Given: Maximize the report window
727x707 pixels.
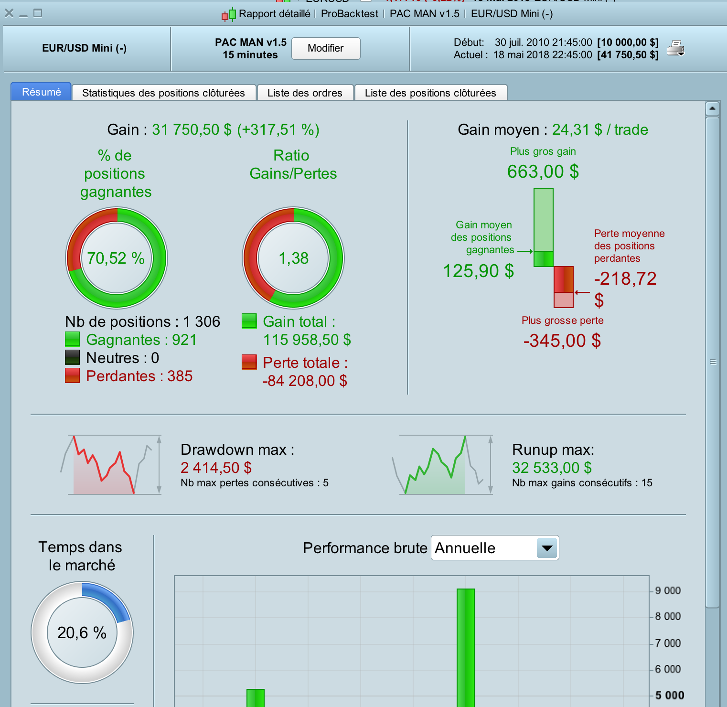Looking at the screenshot, I should click(x=38, y=13).
